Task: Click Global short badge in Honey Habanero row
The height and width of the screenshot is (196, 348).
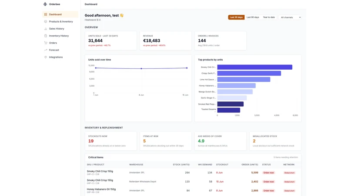Action: pos(289,191)
